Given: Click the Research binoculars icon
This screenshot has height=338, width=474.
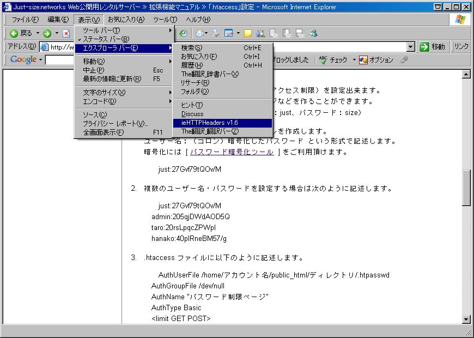Looking at the screenshot, I should pos(260,33).
